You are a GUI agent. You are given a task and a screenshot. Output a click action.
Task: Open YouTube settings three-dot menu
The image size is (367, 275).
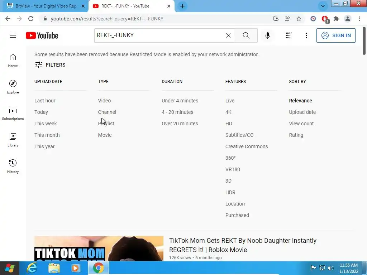[306, 35]
